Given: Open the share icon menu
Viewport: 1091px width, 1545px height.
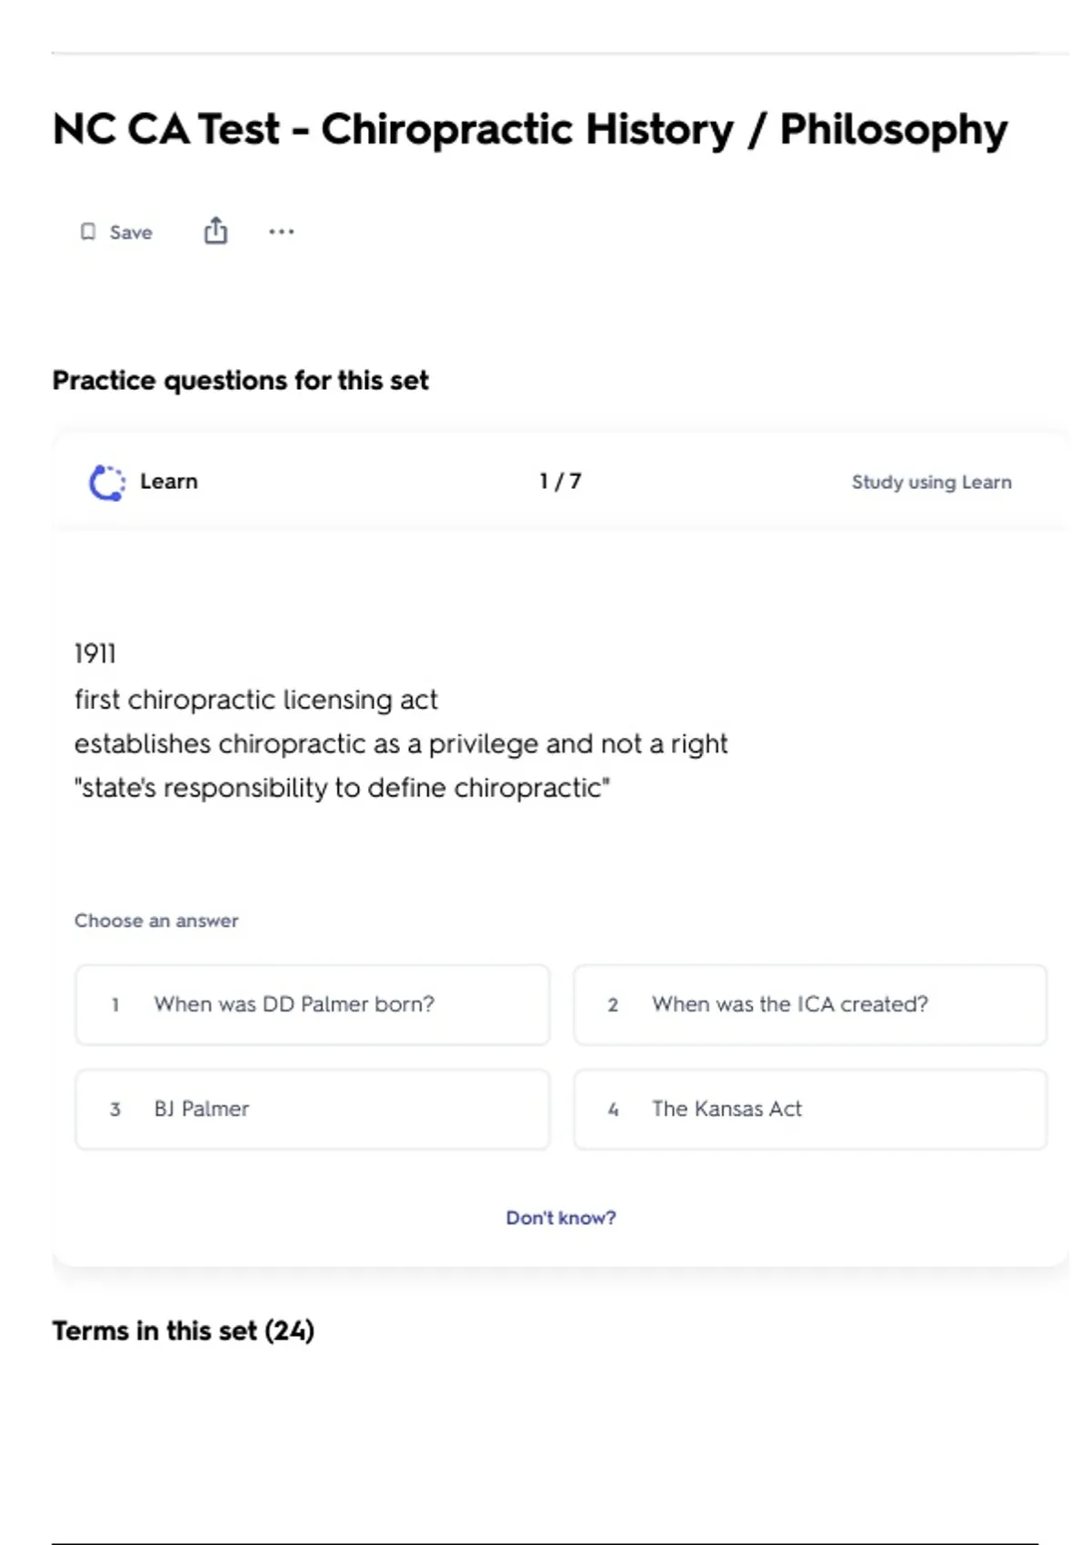Looking at the screenshot, I should click(x=215, y=231).
